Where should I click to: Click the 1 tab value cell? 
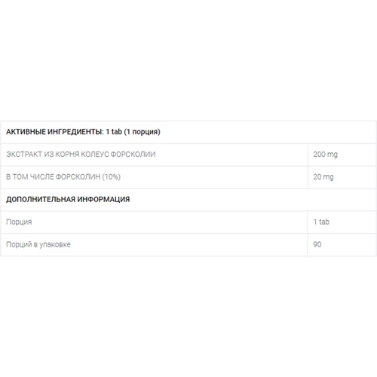point(342,222)
